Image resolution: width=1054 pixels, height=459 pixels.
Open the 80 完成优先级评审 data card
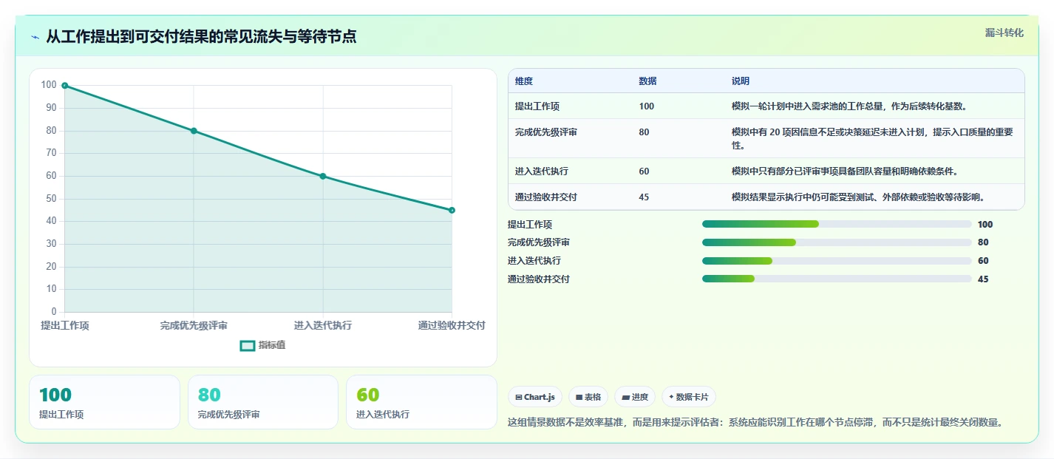pos(263,402)
